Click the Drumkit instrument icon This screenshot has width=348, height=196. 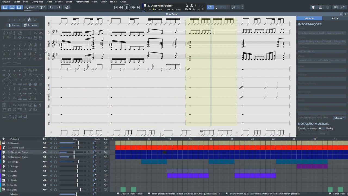4,143
